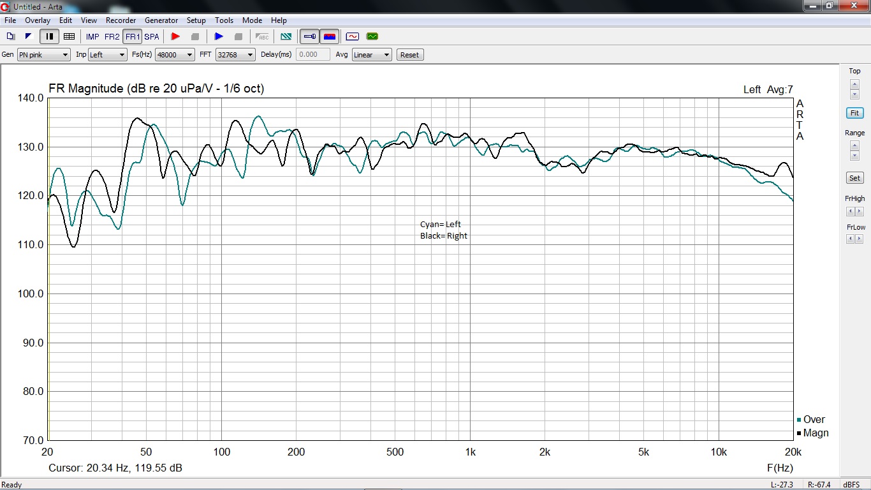Open the Generator menu

(x=161, y=20)
